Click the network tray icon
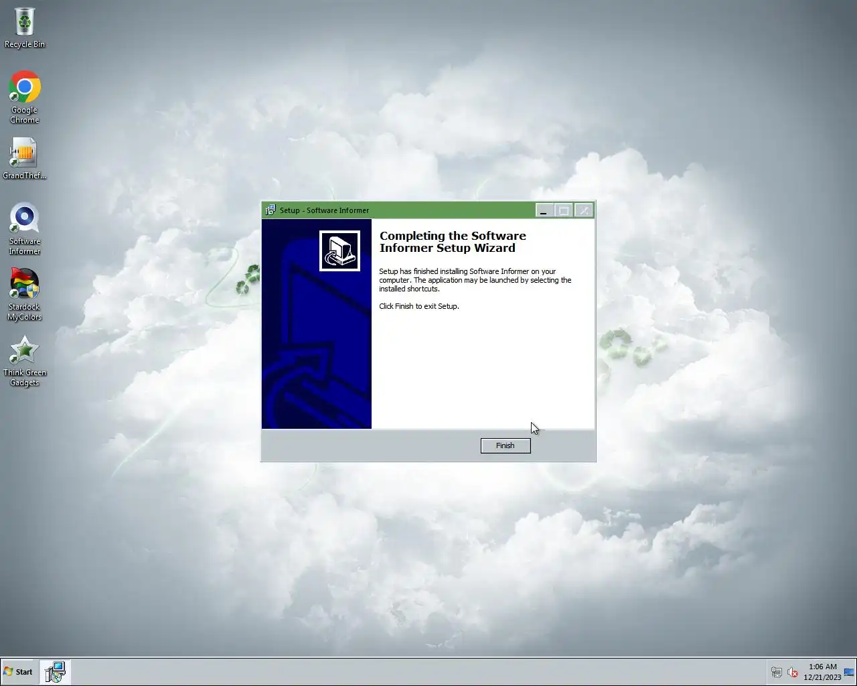Image resolution: width=857 pixels, height=686 pixels. pos(777,672)
